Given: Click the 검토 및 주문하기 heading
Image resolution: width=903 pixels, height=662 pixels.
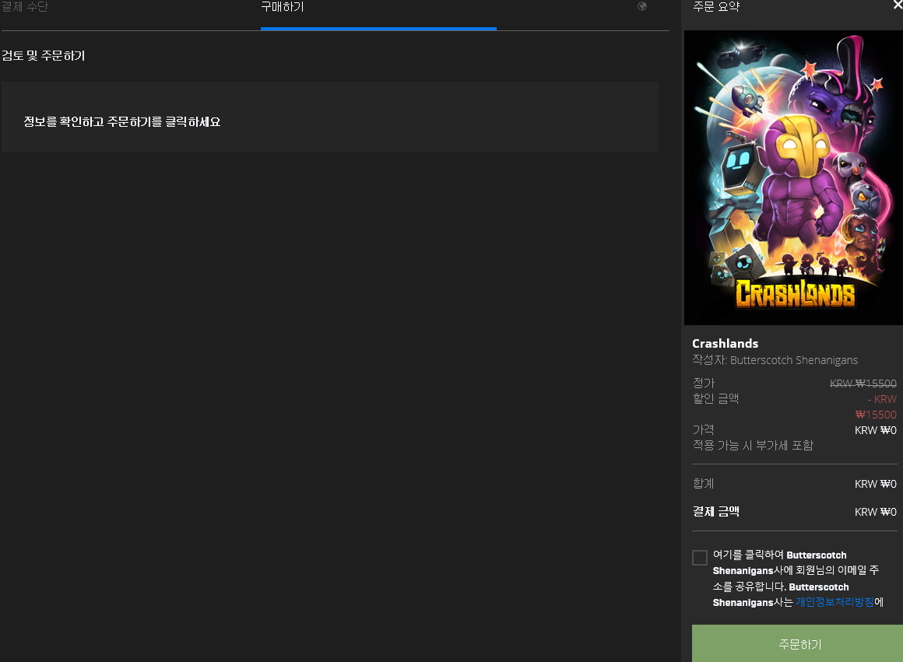Looking at the screenshot, I should click(43, 56).
